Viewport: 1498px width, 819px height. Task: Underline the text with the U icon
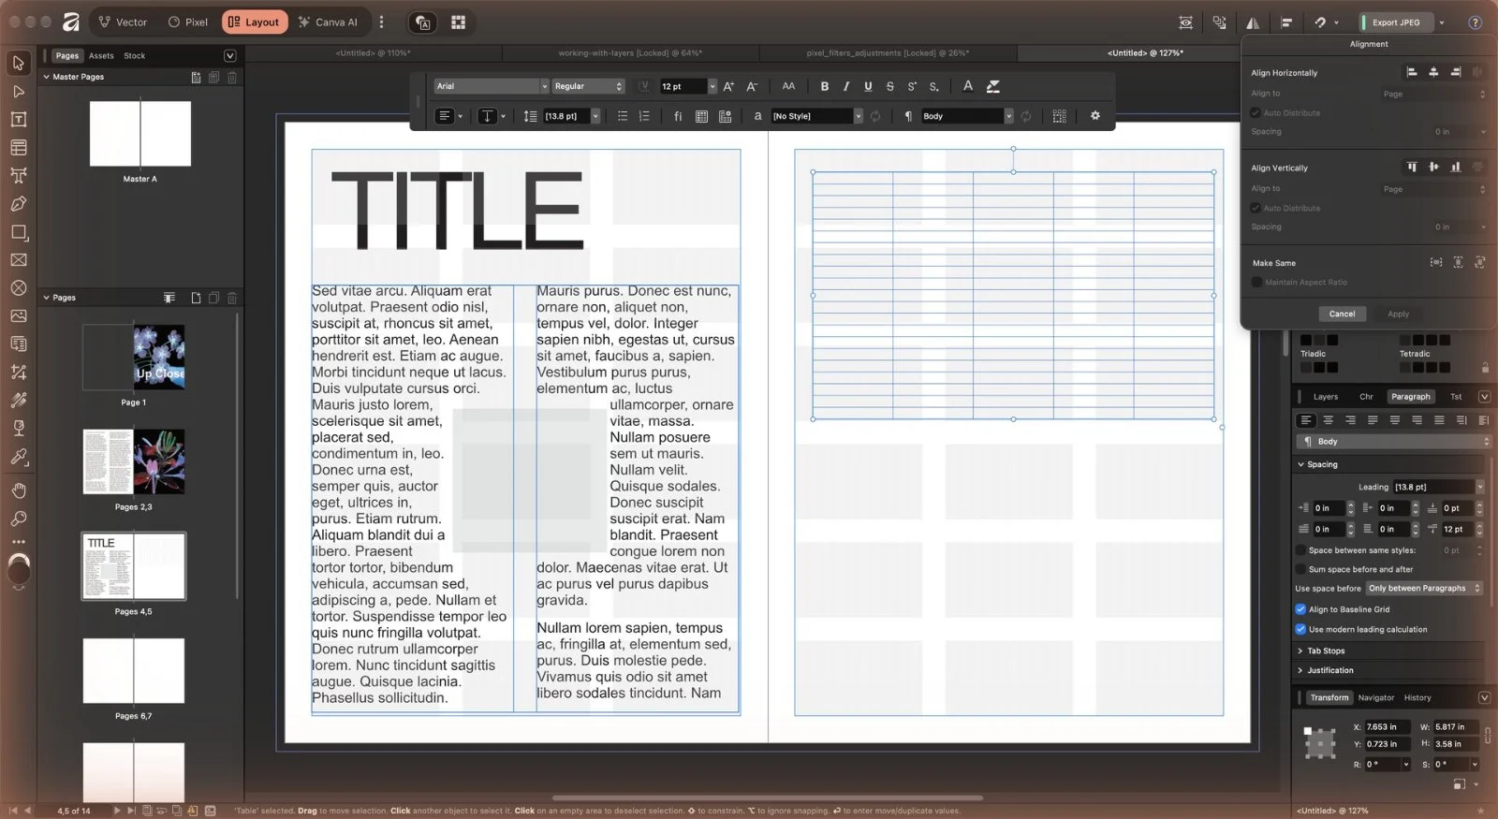click(x=868, y=86)
